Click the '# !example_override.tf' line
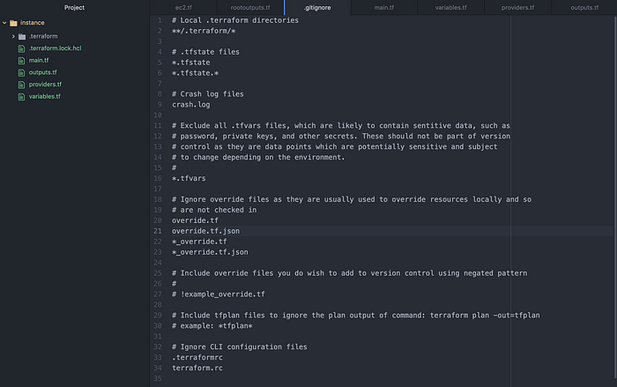 [219, 294]
